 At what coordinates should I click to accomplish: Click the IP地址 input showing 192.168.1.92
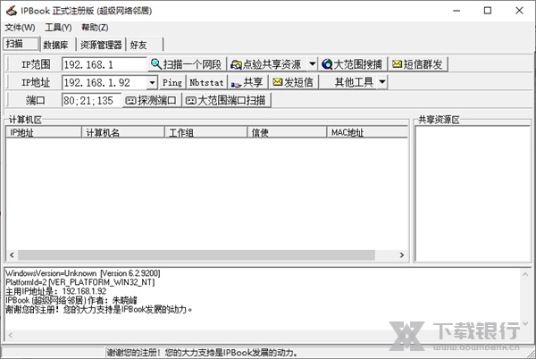(105, 82)
